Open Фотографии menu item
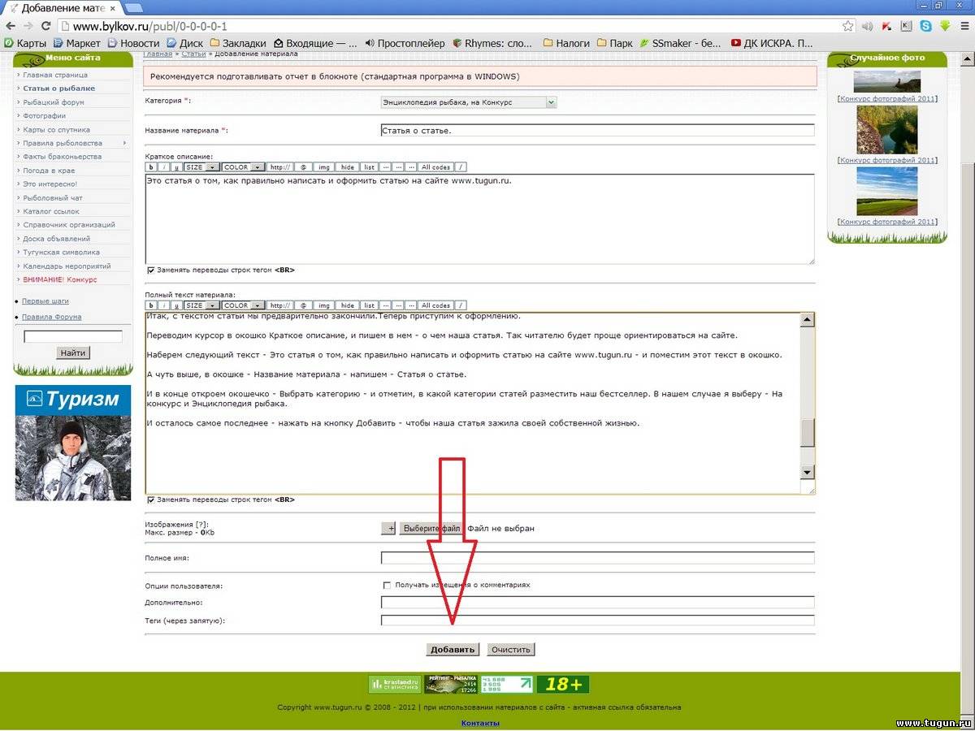The image size is (975, 731). click(45, 116)
